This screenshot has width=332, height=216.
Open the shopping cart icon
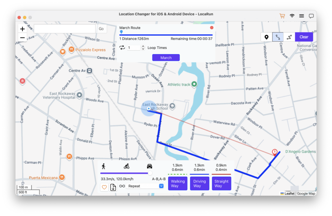pyautogui.click(x=282, y=16)
